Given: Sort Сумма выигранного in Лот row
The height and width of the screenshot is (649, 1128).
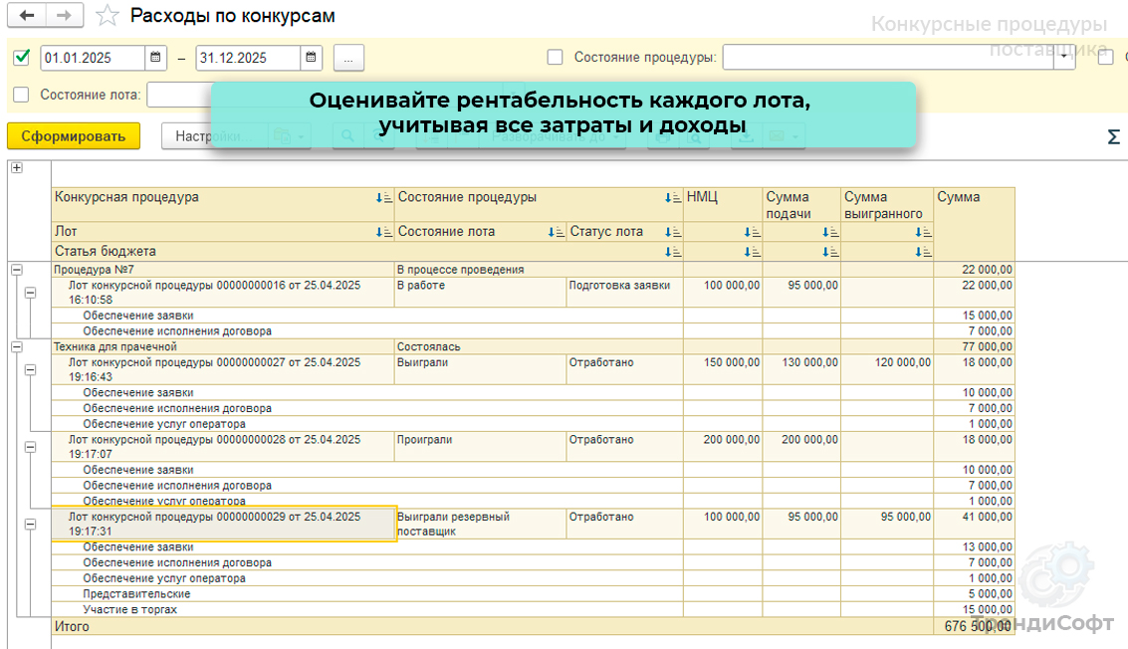Looking at the screenshot, I should coord(923,232).
